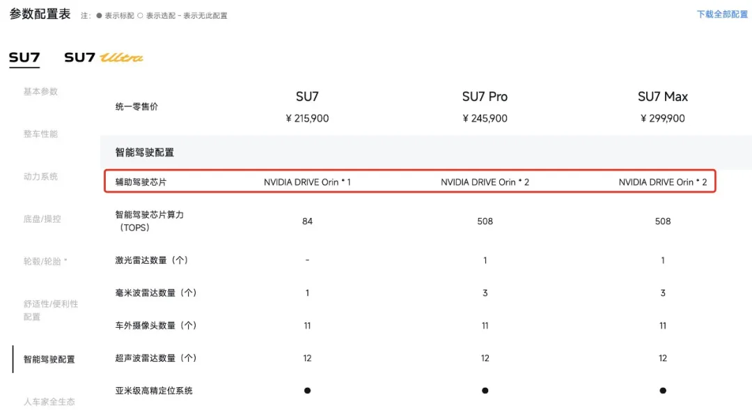Open 基本参数 in the sidebar
752x410 pixels.
(x=40, y=91)
